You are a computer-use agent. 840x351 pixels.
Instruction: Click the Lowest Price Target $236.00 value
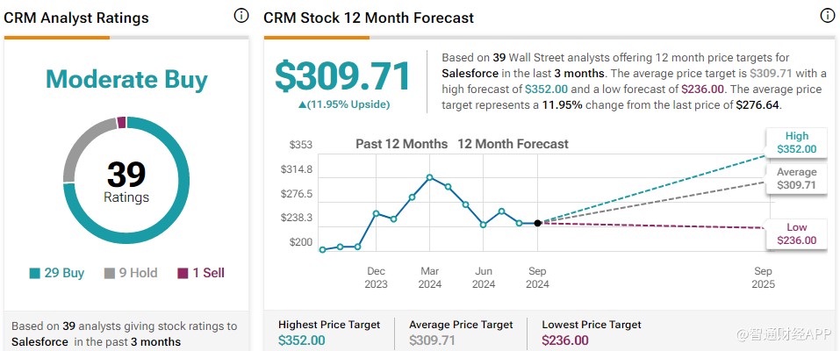click(x=565, y=340)
